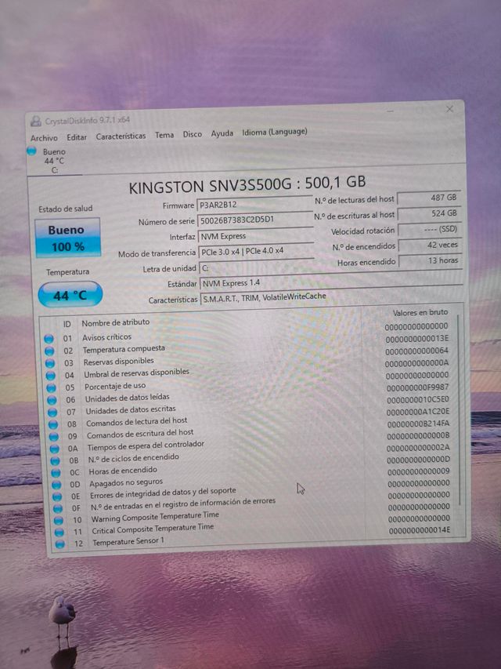Image resolution: width=501 pixels, height=669 pixels.
Task: Click the blue status icon for Temperatura compuesta
Action: pos(50,351)
